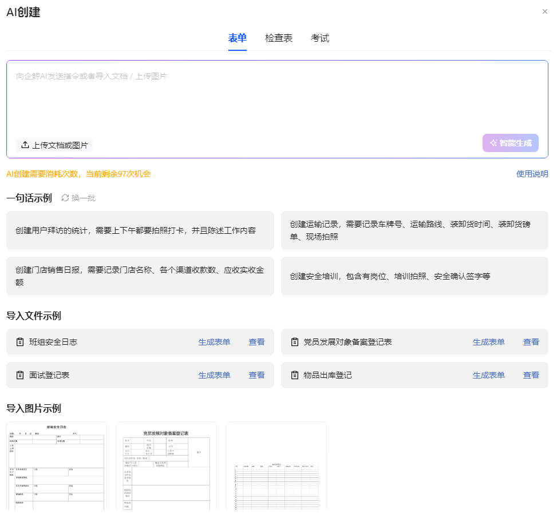Screen dimensions: 557x518
Task: Click 查看 for 物品出库登记
Action: coord(531,375)
